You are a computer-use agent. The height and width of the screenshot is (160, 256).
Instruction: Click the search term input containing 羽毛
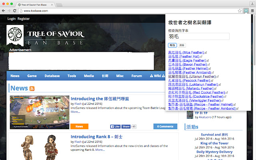[x=199, y=36]
